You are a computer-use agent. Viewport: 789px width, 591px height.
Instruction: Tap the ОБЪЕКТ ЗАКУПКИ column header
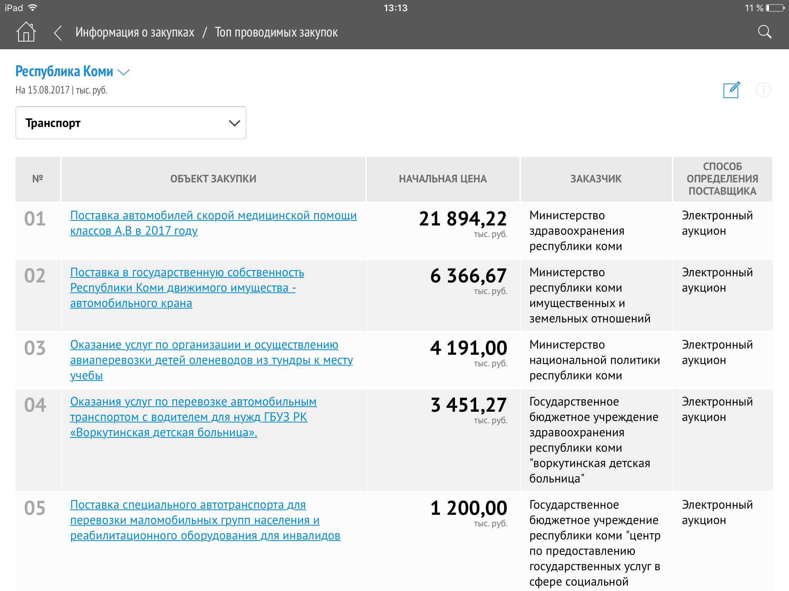coord(213,179)
